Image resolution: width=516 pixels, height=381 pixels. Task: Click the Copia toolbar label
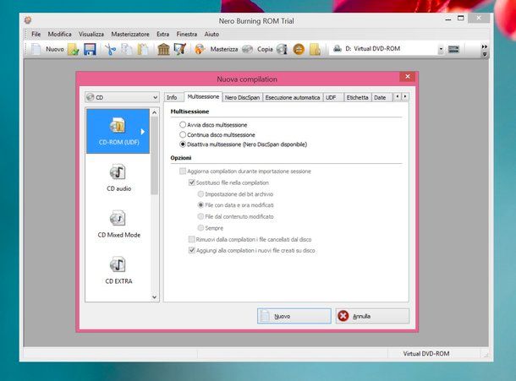pyautogui.click(x=265, y=49)
